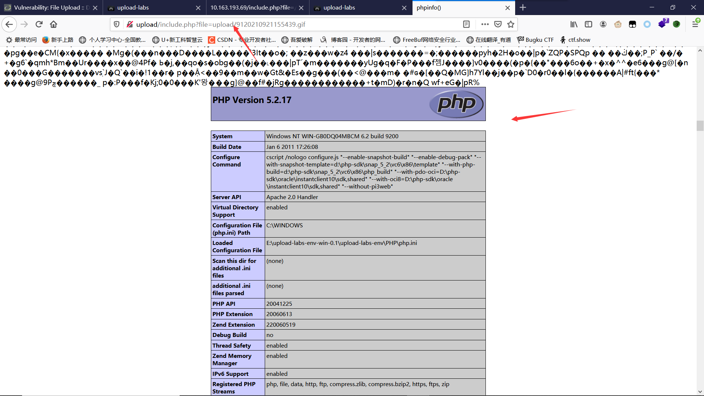Open Firefox account icon
This screenshot has width=704, height=396.
click(603, 24)
